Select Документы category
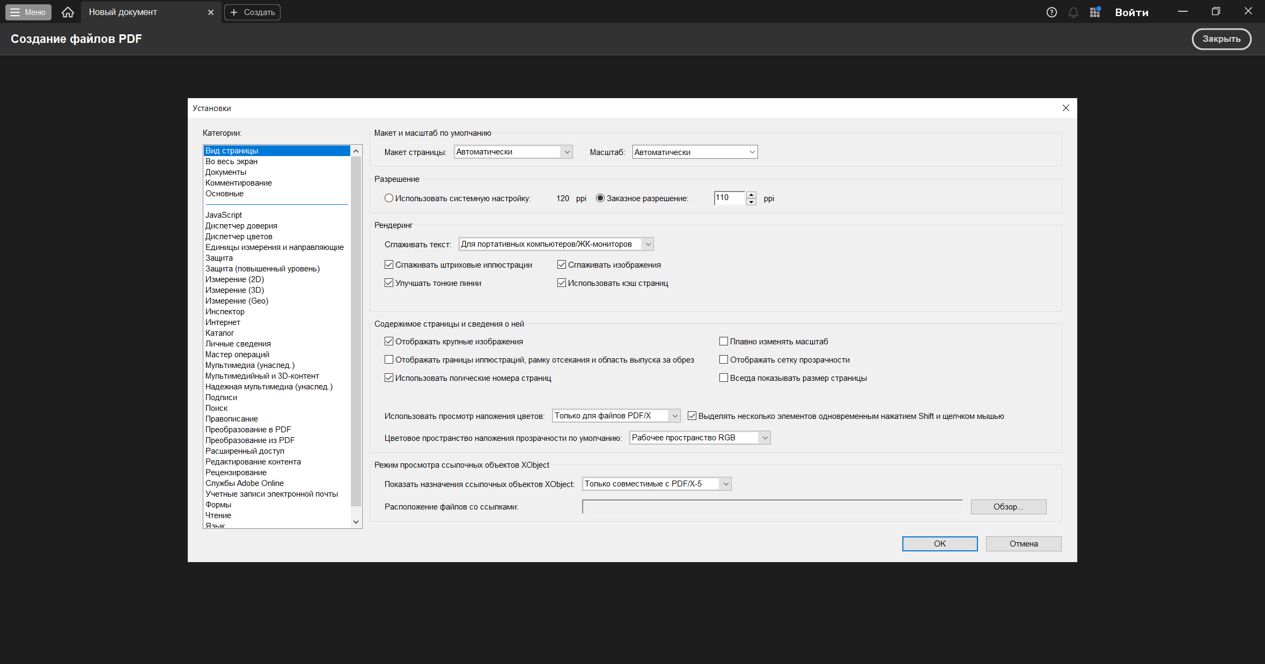The image size is (1265, 664). click(277, 172)
